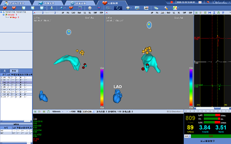This screenshot has width=231, height=144.
Task: Click the circular refresh arrow icon
Action: point(118,8)
